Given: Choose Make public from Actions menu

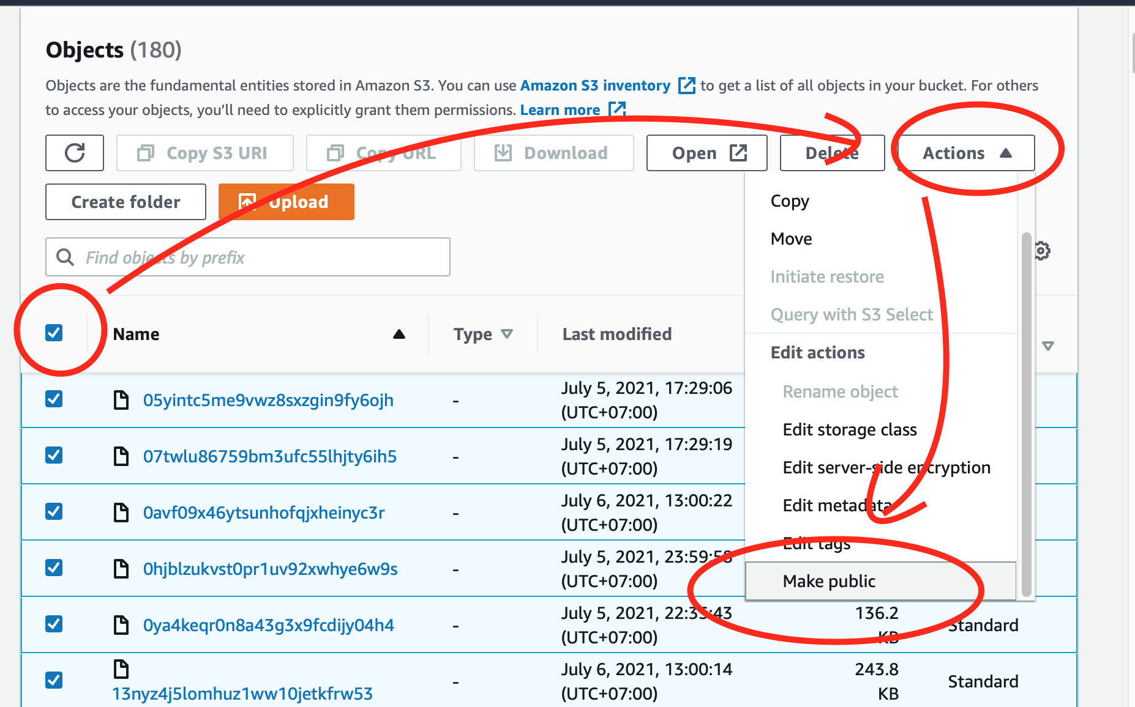Looking at the screenshot, I should click(829, 581).
